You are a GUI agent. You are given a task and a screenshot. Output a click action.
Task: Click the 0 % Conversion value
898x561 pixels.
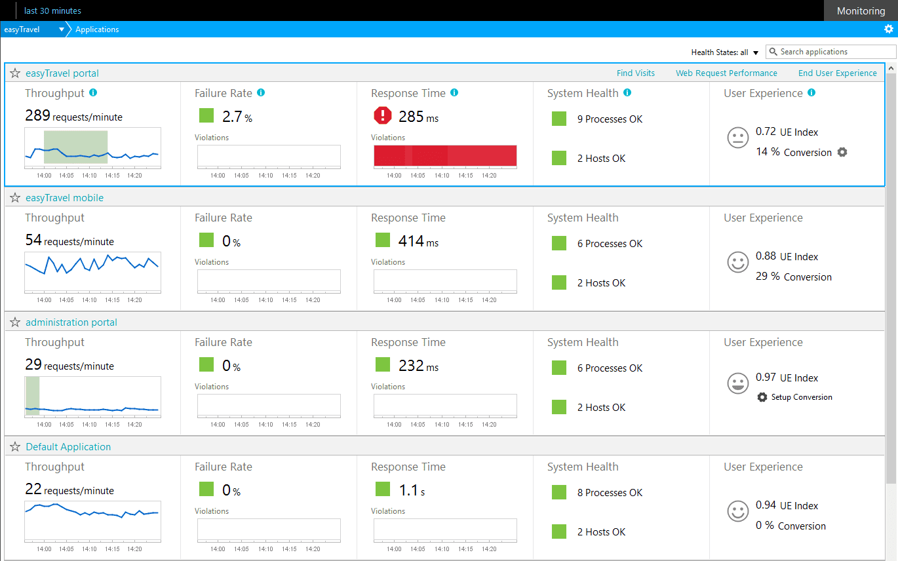pyautogui.click(x=790, y=526)
